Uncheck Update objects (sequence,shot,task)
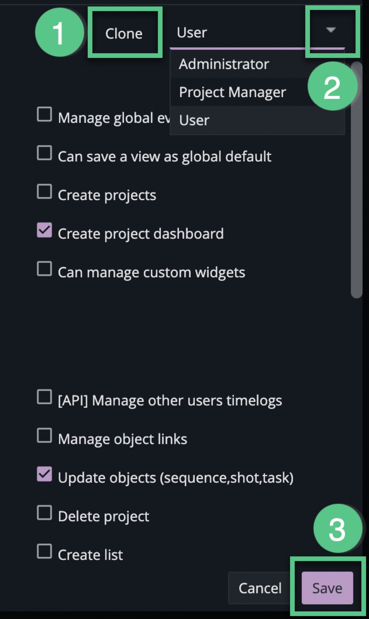This screenshot has width=369, height=619. tap(44, 474)
